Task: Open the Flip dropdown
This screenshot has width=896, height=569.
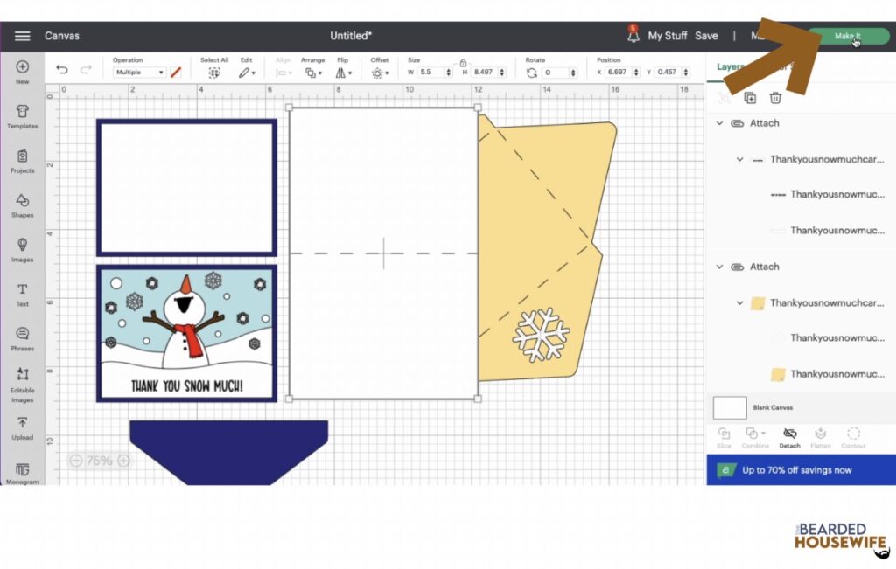Action: tap(343, 73)
